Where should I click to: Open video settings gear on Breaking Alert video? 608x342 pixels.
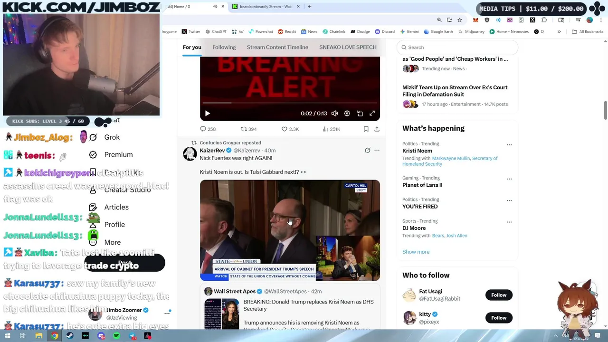tap(347, 114)
